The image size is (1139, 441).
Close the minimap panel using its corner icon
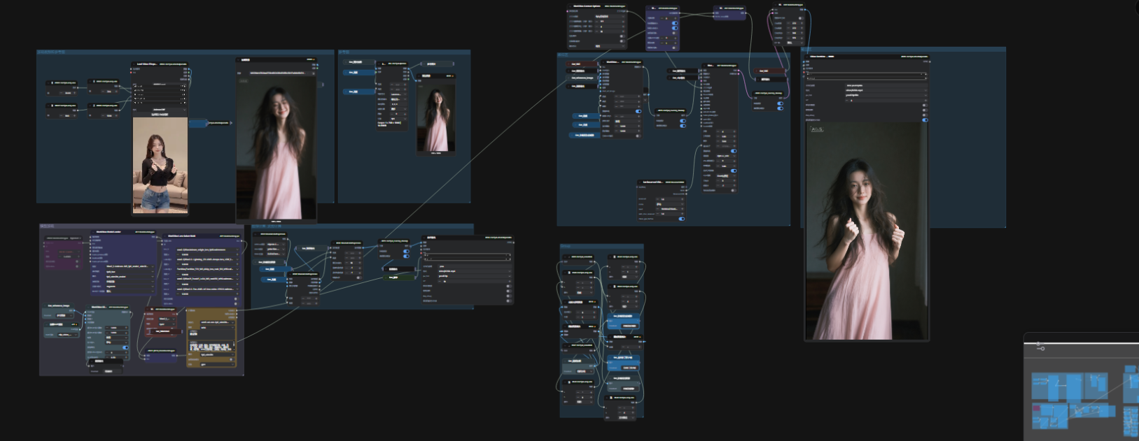point(1040,347)
